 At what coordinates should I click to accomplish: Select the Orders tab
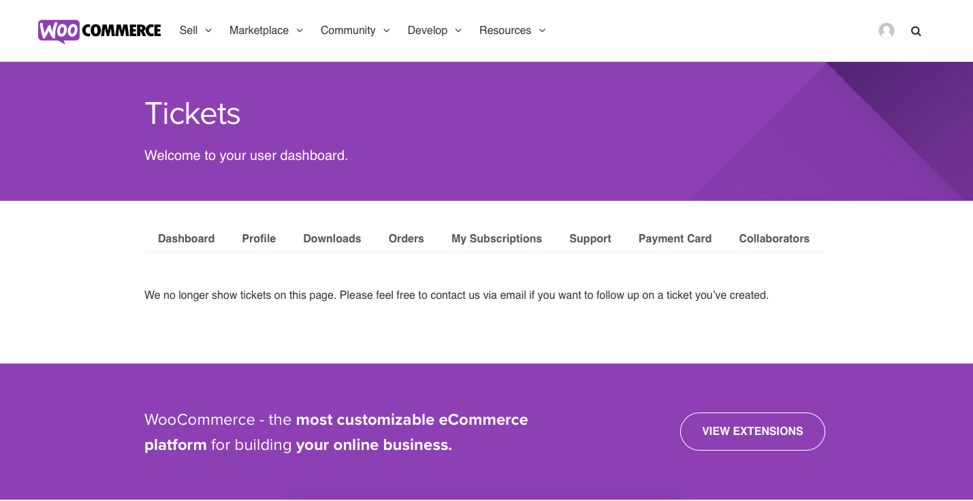click(x=406, y=238)
